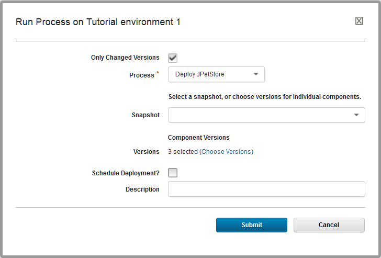Open the Choose Versions link
The height and width of the screenshot is (258, 381).
(x=227, y=152)
